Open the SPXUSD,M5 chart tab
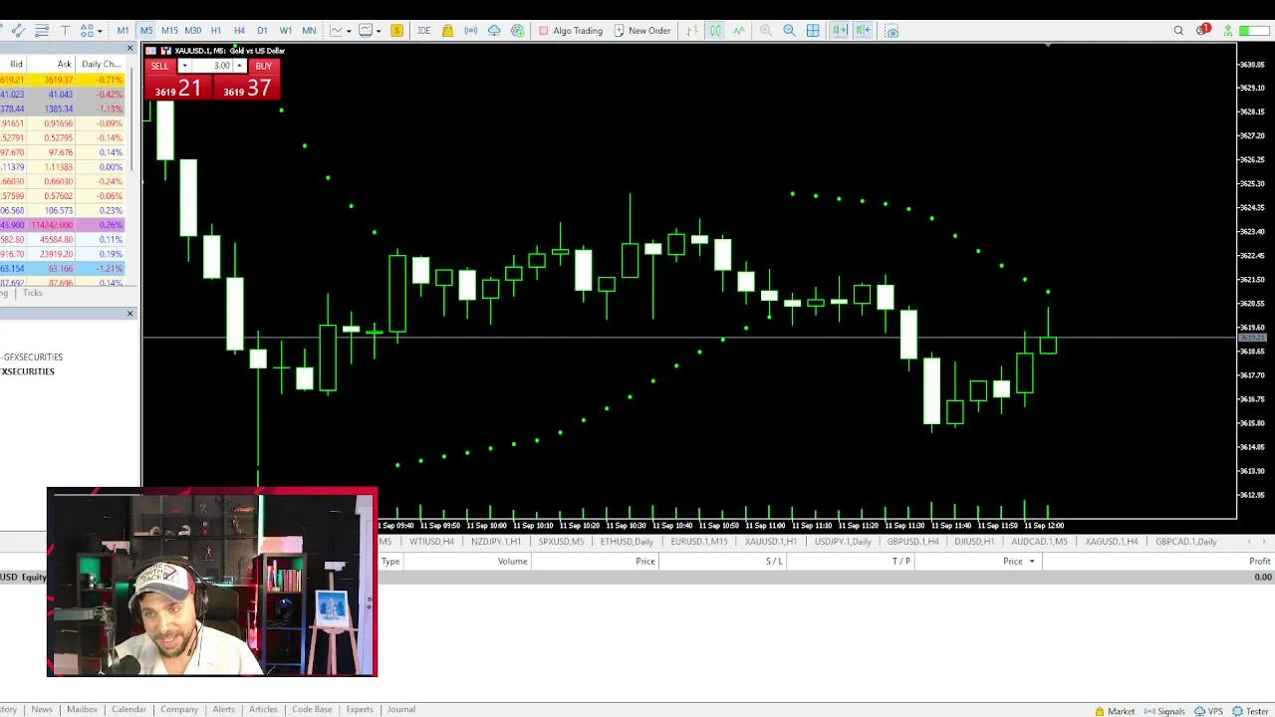Viewport: 1275px width, 717px height. [x=561, y=542]
